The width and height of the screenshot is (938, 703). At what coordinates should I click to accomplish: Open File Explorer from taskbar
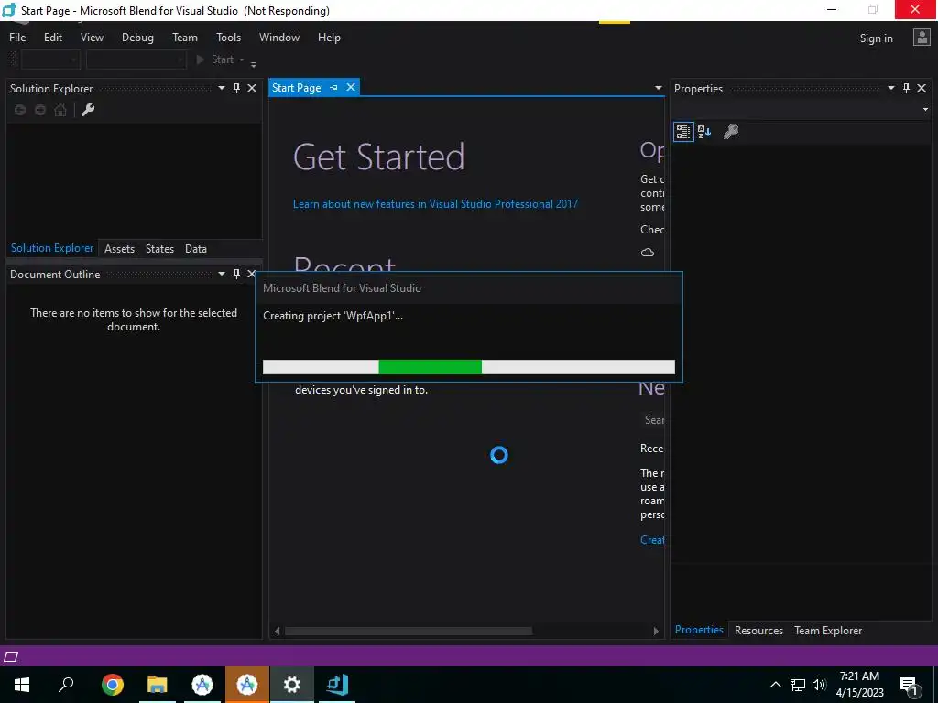157,685
